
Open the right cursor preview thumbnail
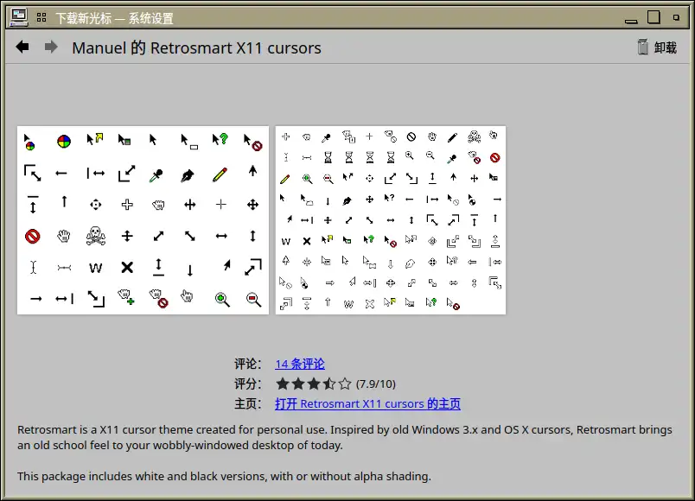(391, 220)
